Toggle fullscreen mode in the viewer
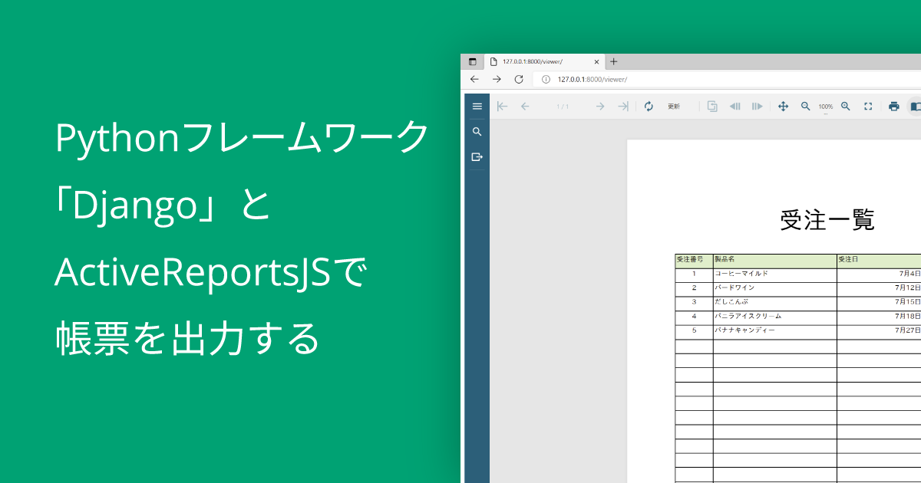 (x=868, y=107)
